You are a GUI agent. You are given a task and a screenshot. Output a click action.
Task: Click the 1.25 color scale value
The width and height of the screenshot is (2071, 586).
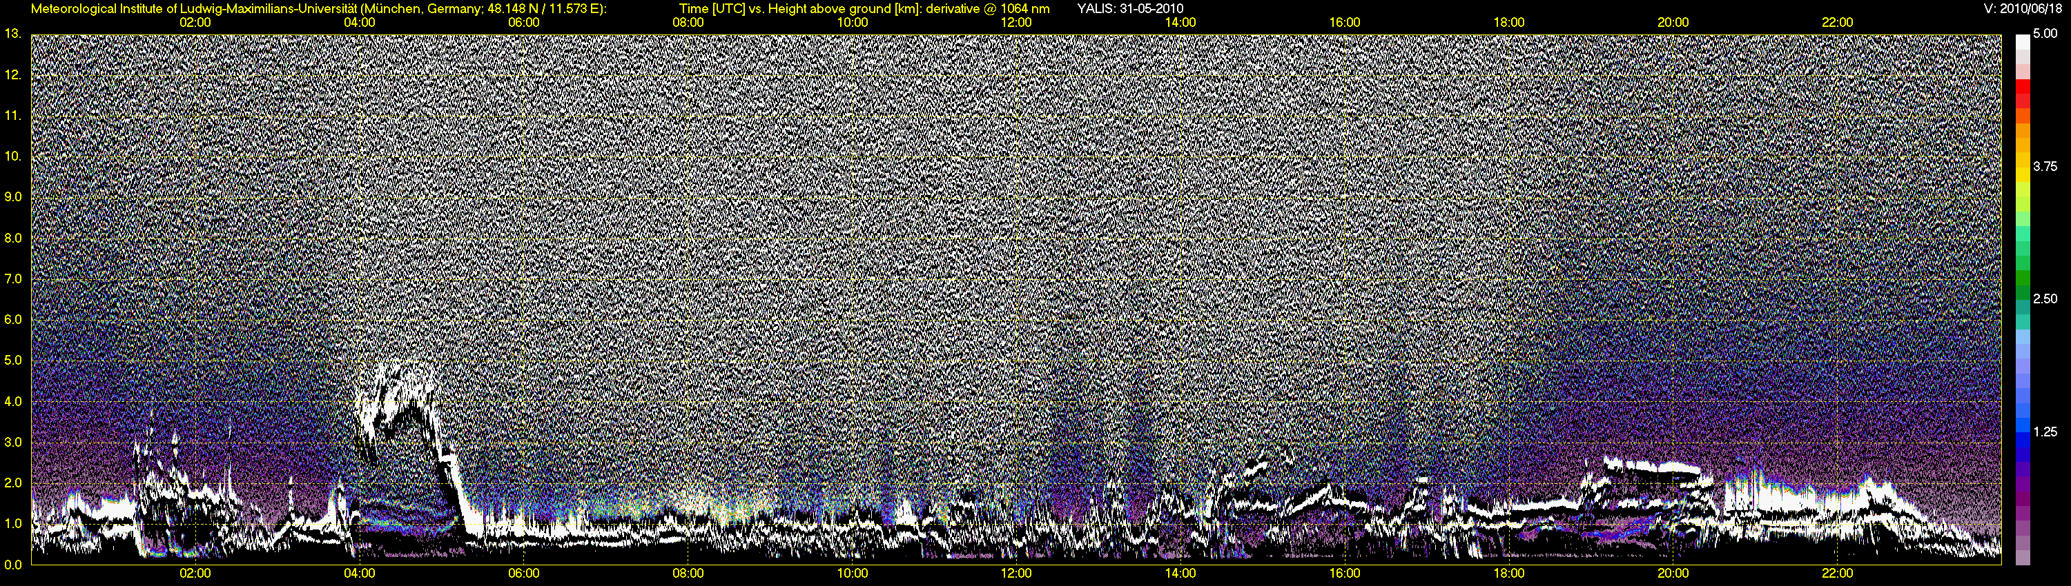(2045, 432)
